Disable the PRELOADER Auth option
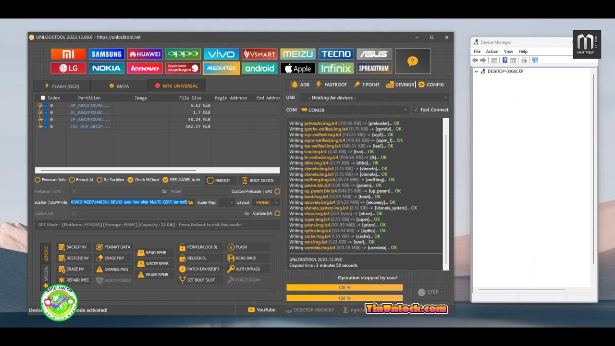 point(181,180)
